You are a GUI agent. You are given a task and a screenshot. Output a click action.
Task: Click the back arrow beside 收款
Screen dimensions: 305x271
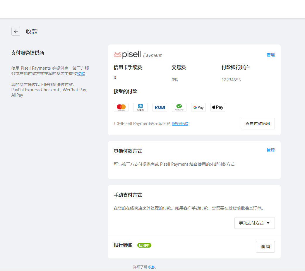coord(16,31)
